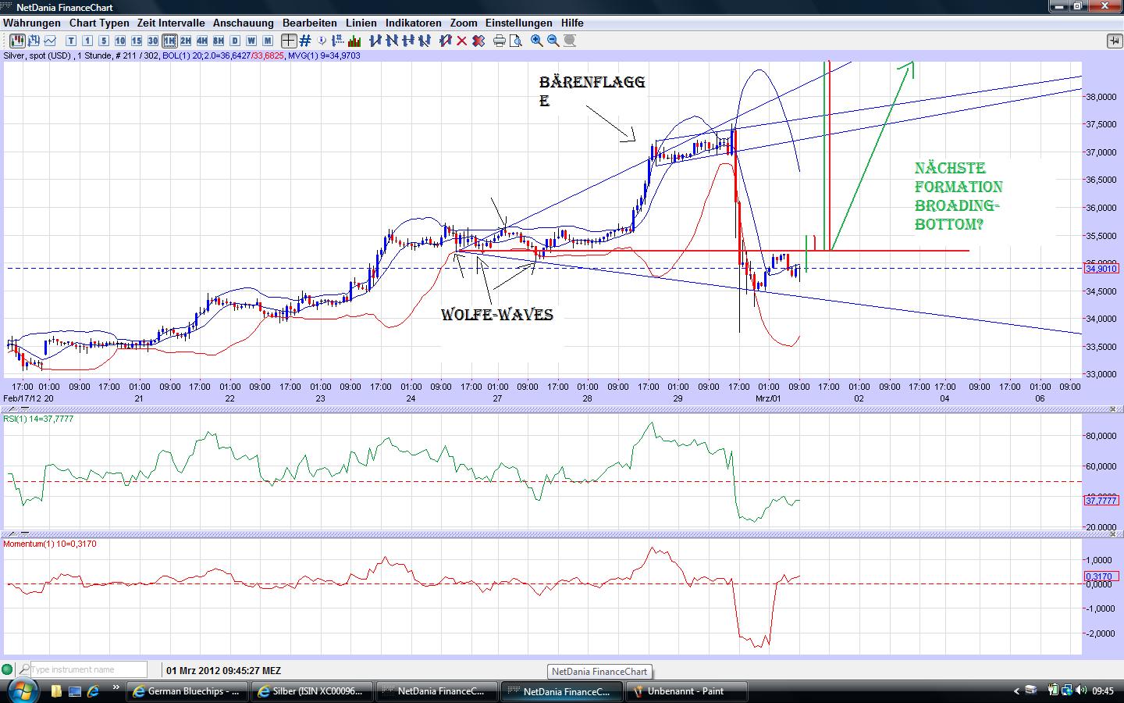
Task: Click the RSI(1) 14 indicator label
Action: tap(38, 419)
